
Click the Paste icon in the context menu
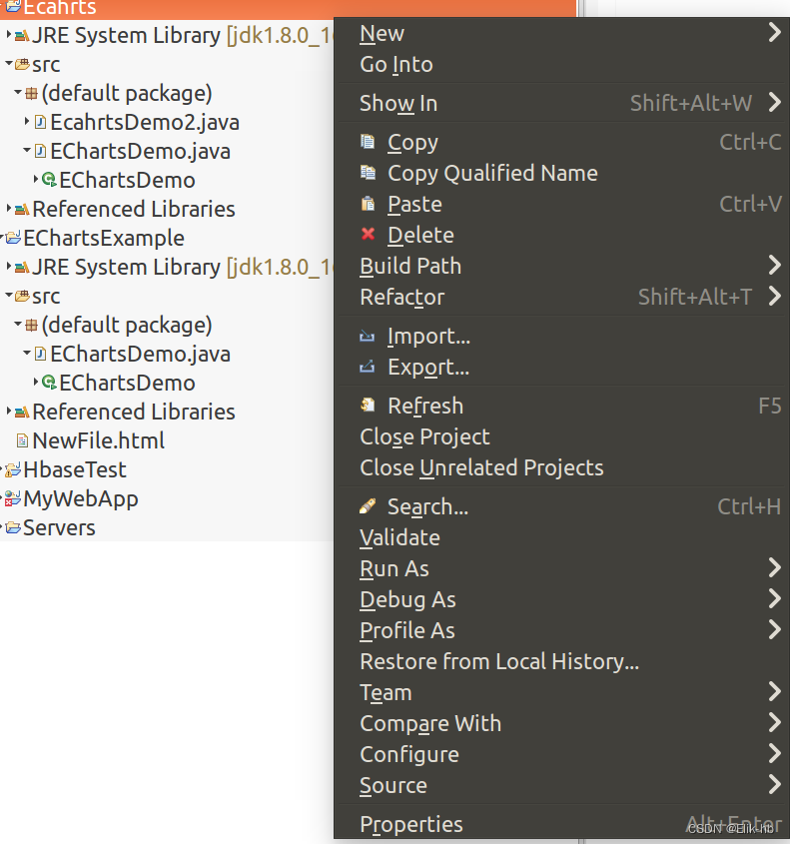pyautogui.click(x=368, y=204)
